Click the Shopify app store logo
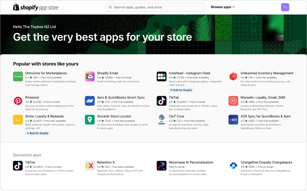This screenshot has width=307, height=191. pos(36,7)
